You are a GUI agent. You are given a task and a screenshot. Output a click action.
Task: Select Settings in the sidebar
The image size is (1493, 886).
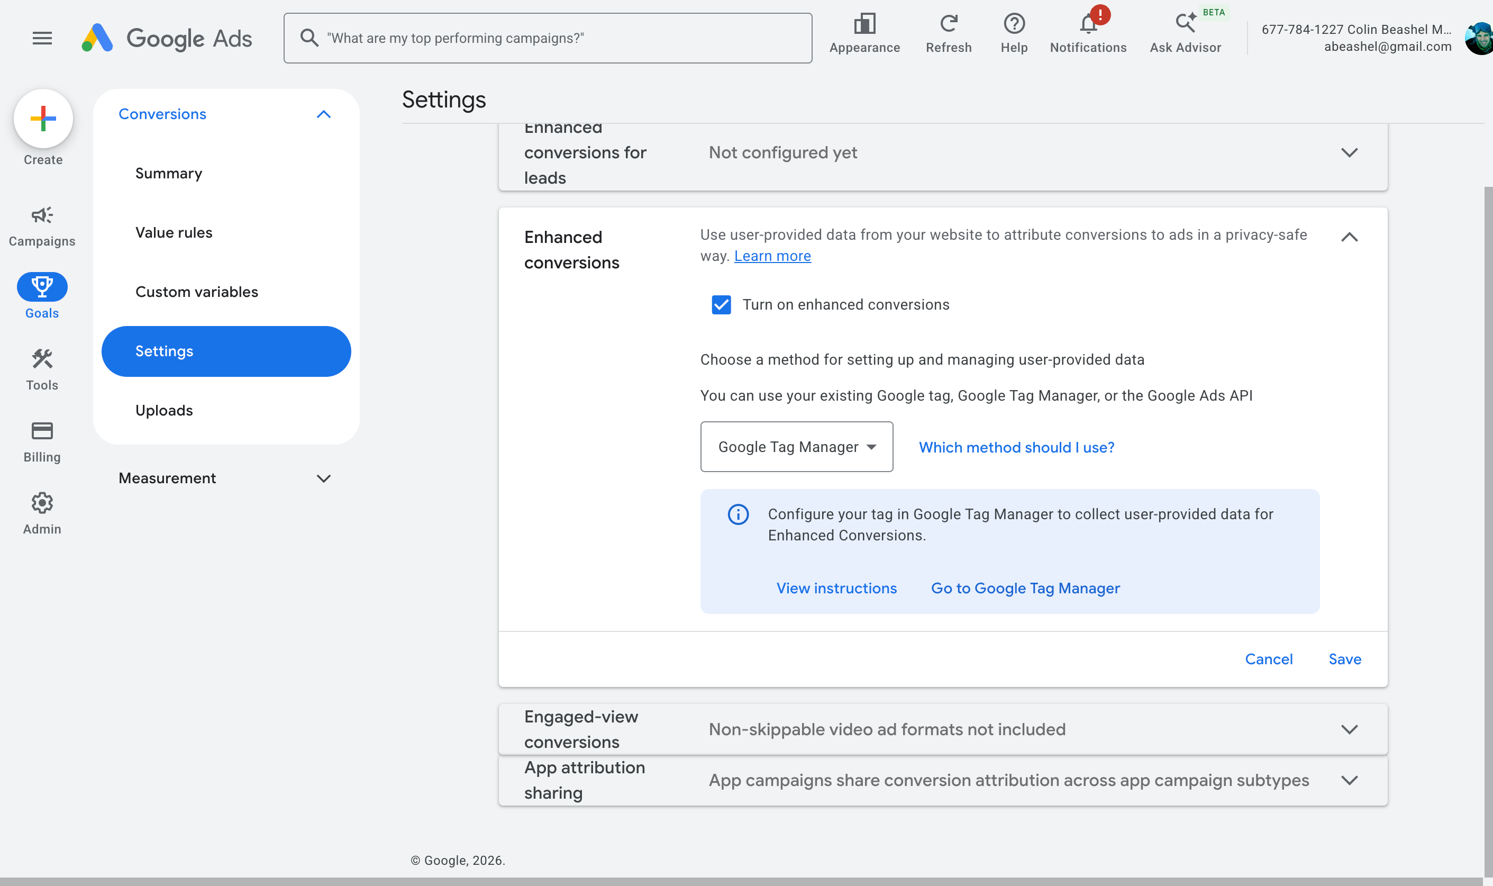tap(225, 351)
